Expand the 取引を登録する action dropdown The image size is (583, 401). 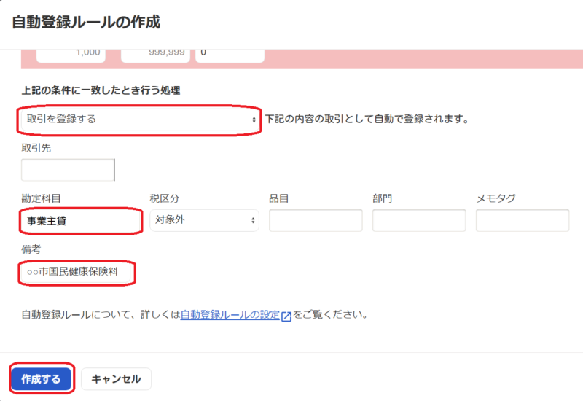tap(138, 119)
